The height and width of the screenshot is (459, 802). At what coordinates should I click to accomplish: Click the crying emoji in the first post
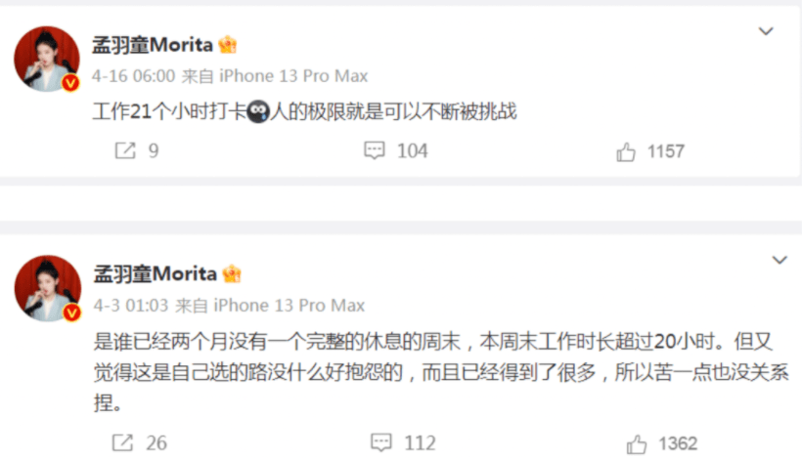pos(258,111)
